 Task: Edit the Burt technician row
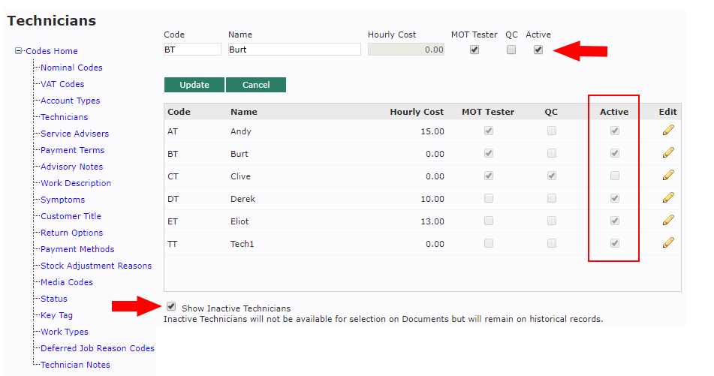point(667,153)
